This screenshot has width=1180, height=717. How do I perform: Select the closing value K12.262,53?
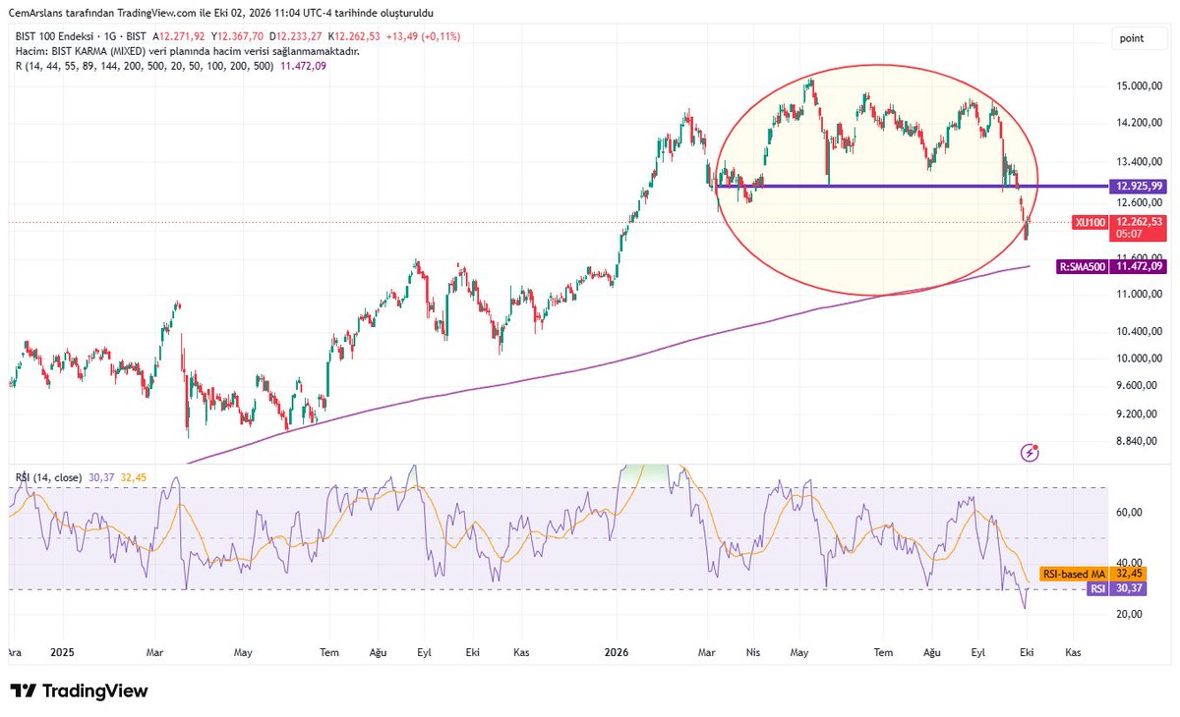click(353, 36)
